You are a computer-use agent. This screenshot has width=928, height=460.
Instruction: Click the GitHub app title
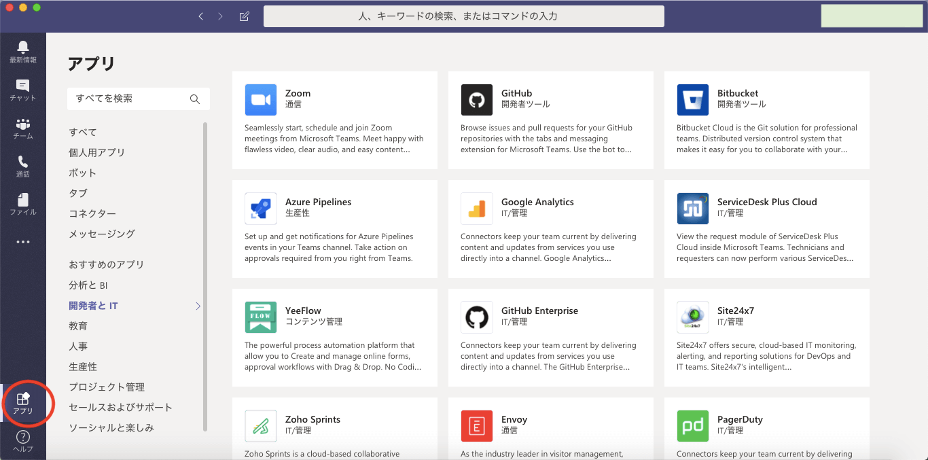coord(516,94)
